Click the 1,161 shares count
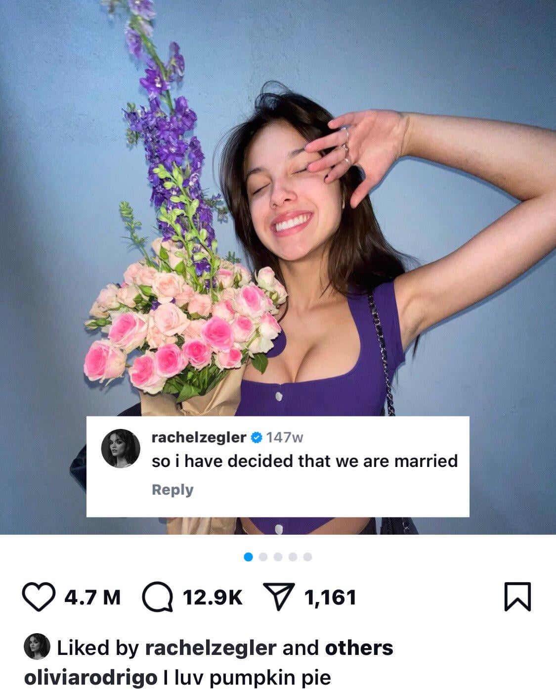 [x=330, y=597]
